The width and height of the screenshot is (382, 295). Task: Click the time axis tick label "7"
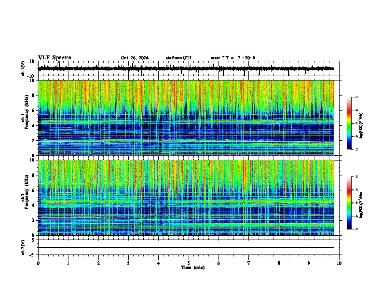point(249,263)
